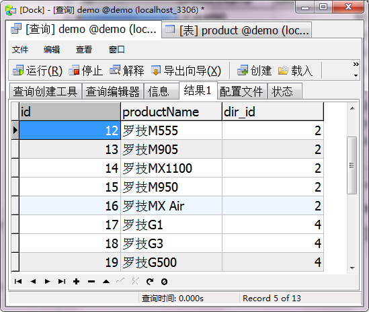Image resolution: width=369 pixels, height=312 pixels.
Task: Select cell 罗技M950
Action: tap(171, 187)
